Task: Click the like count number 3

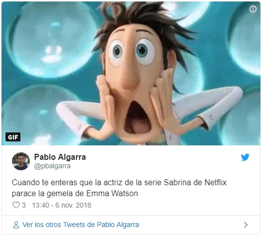Action: click(x=24, y=205)
